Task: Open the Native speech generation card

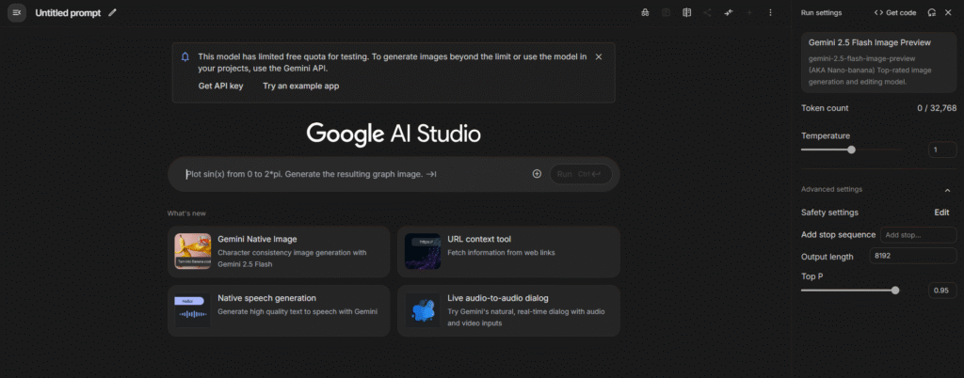Action: pyautogui.click(x=279, y=310)
